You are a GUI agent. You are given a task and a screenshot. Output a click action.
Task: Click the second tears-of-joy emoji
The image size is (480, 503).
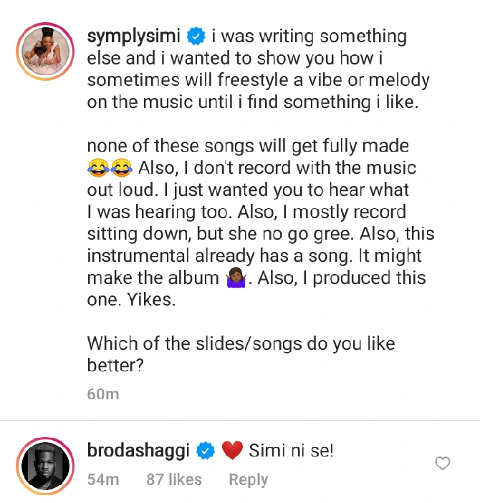click(122, 169)
